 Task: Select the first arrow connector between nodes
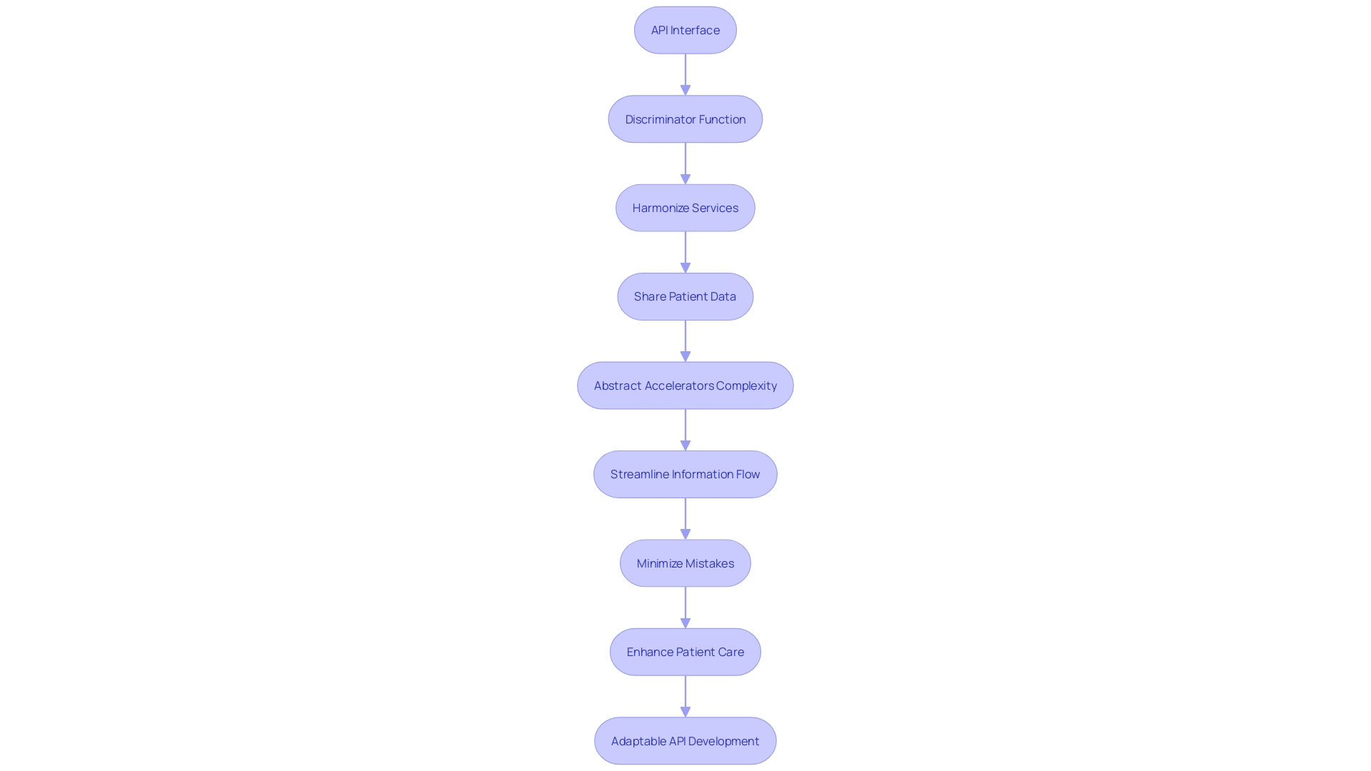pos(685,74)
